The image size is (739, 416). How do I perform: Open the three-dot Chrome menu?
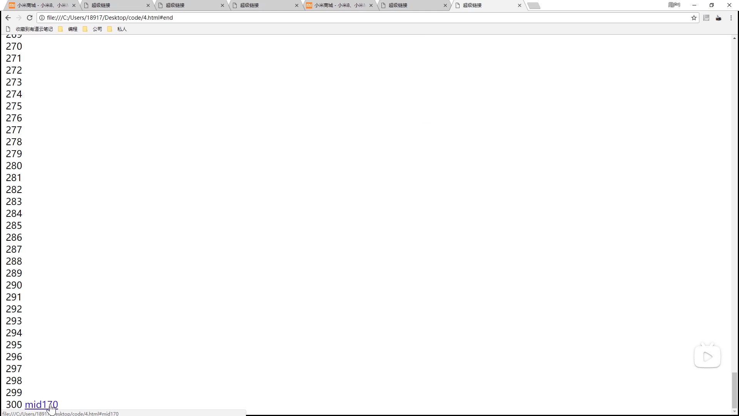pos(731,18)
